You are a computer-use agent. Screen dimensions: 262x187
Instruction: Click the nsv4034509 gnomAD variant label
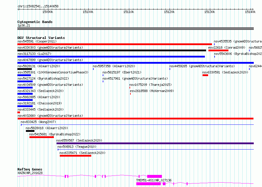point(50,85)
